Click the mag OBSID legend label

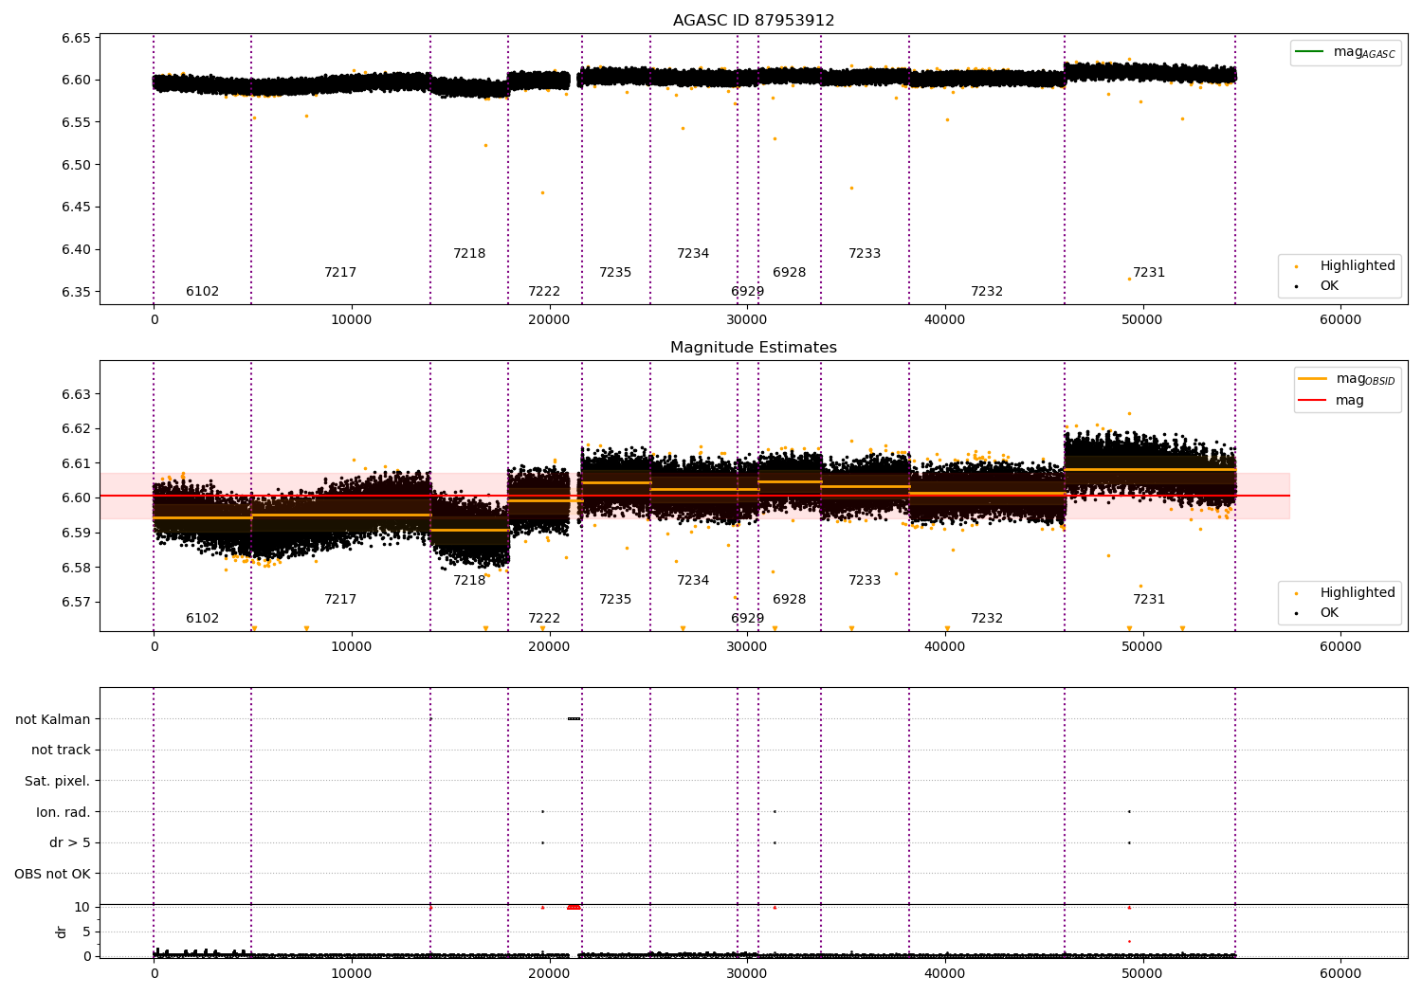pos(1365,379)
